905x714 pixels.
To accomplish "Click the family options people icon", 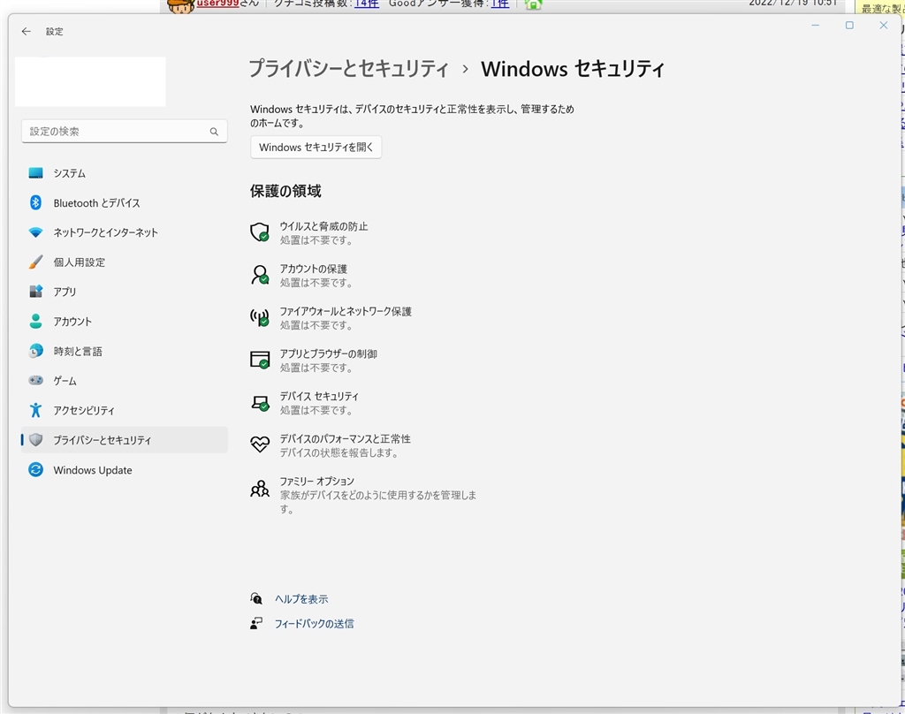I will [x=260, y=489].
